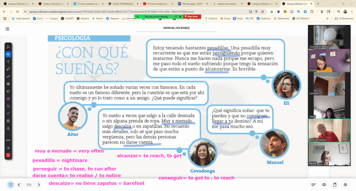Clear annotations with trash icon
356x191 pixels.
8,121
